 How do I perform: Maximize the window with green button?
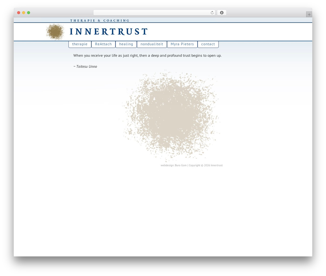[29, 13]
